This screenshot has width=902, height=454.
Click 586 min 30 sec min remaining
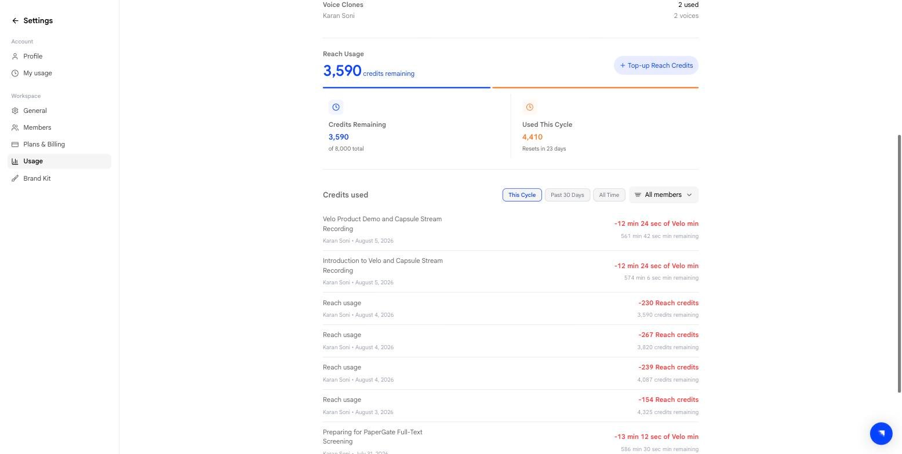[660, 449]
